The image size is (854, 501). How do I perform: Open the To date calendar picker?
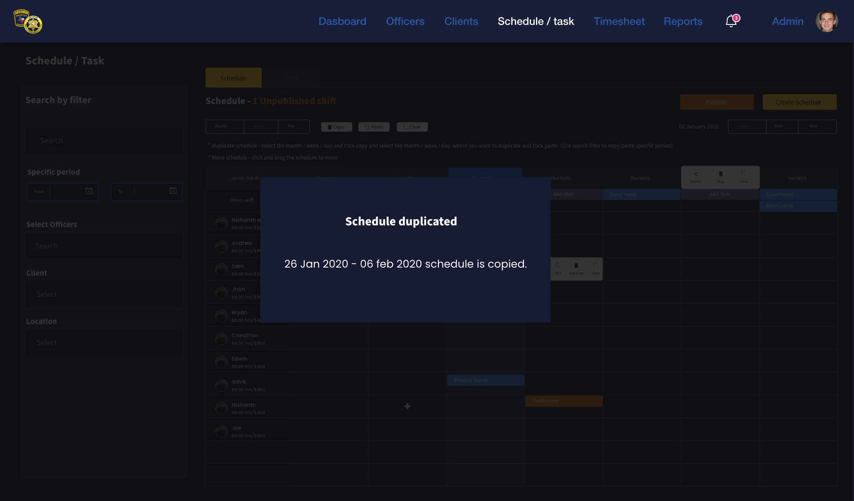pyautogui.click(x=173, y=191)
